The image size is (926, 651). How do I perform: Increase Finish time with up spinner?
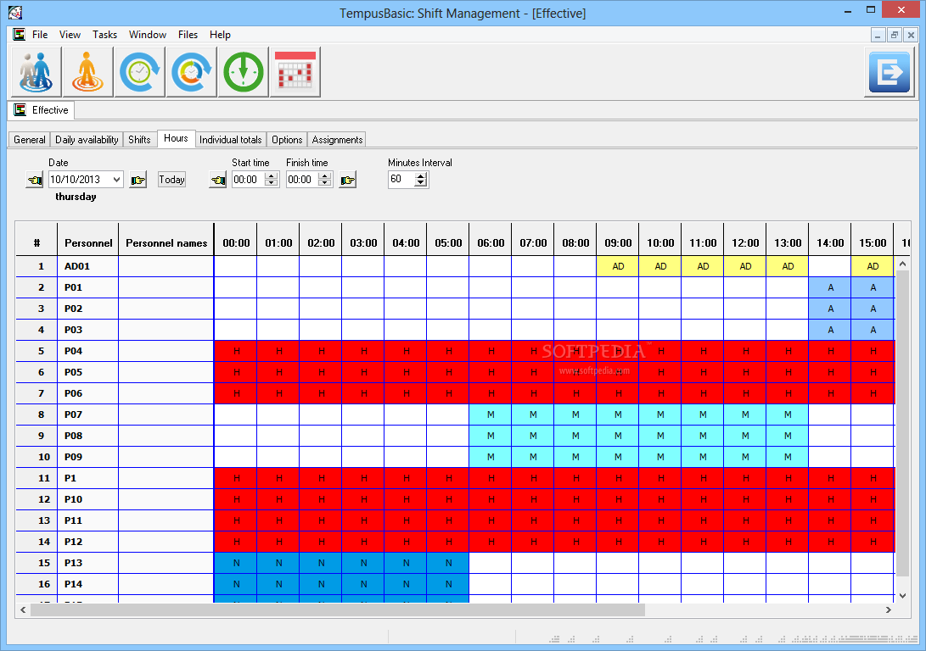pos(325,175)
